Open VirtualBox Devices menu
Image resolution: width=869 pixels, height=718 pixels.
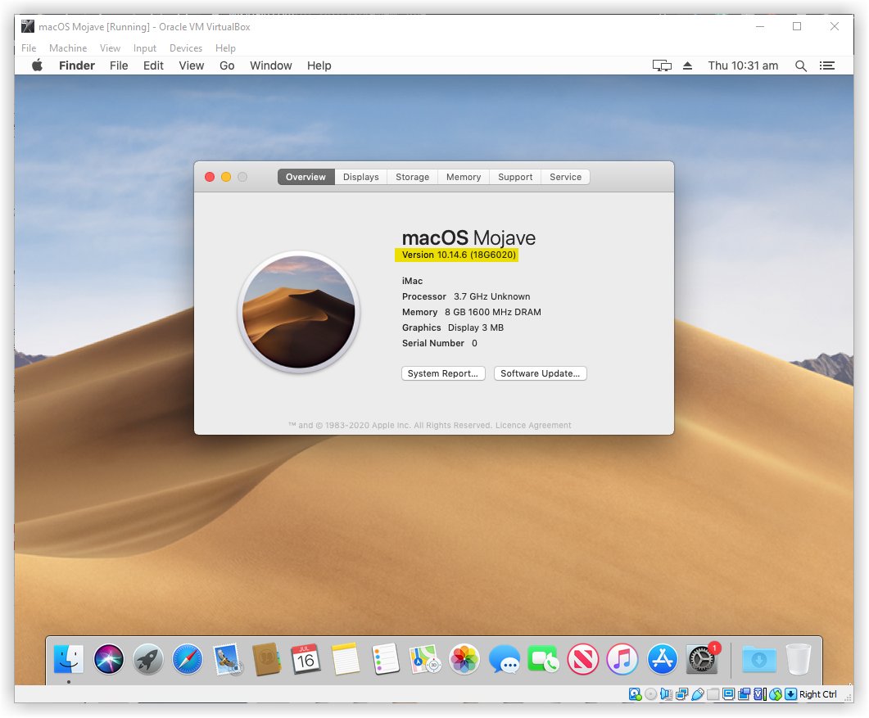pos(186,48)
